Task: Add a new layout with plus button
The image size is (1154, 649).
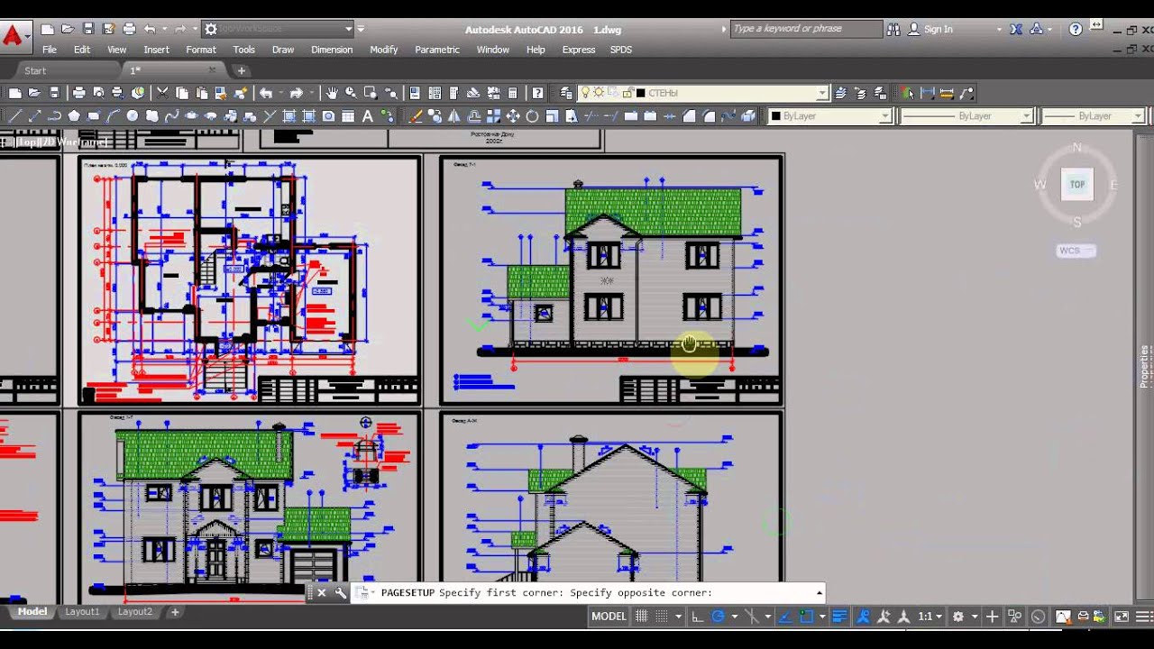Action: pos(175,612)
